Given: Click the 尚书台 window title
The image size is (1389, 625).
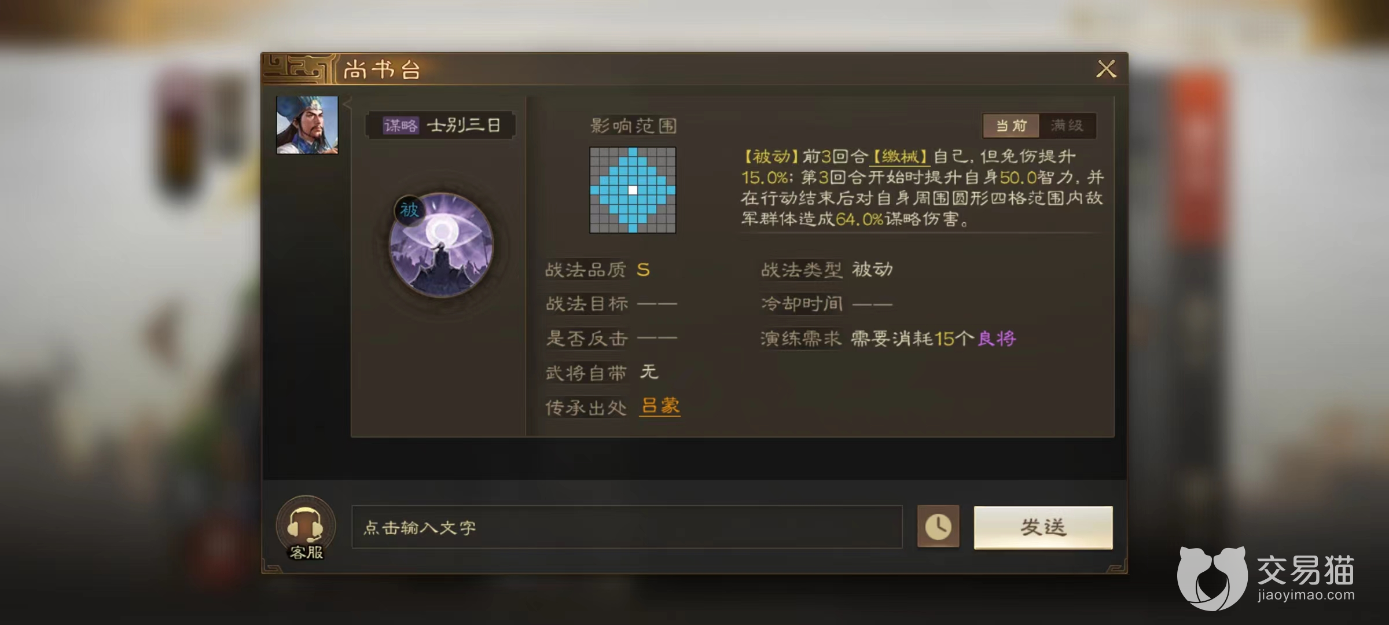Looking at the screenshot, I should 382,70.
